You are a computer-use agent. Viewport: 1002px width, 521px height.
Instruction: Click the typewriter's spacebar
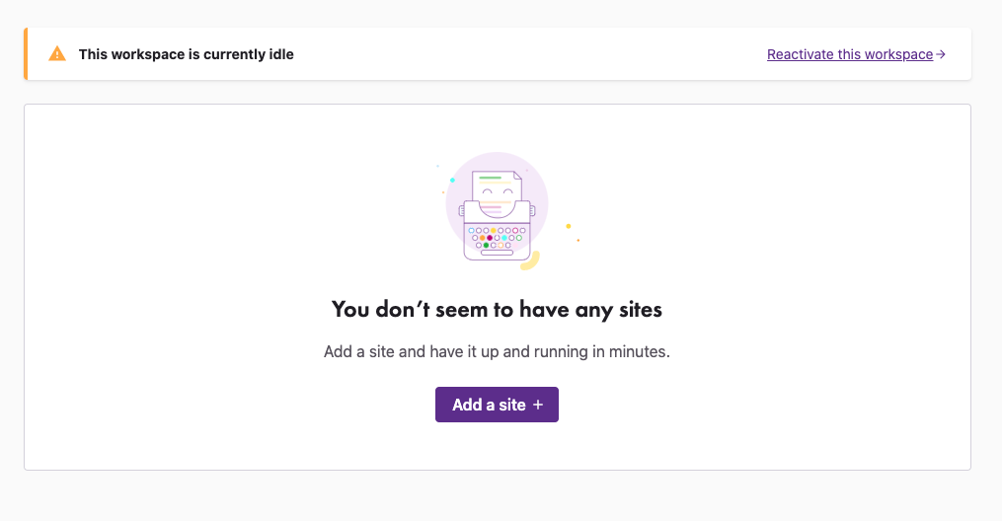click(497, 253)
